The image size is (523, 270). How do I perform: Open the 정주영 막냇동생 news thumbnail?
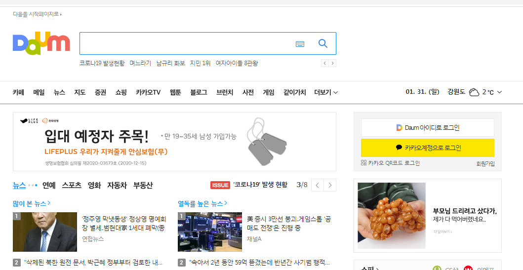coord(45,232)
